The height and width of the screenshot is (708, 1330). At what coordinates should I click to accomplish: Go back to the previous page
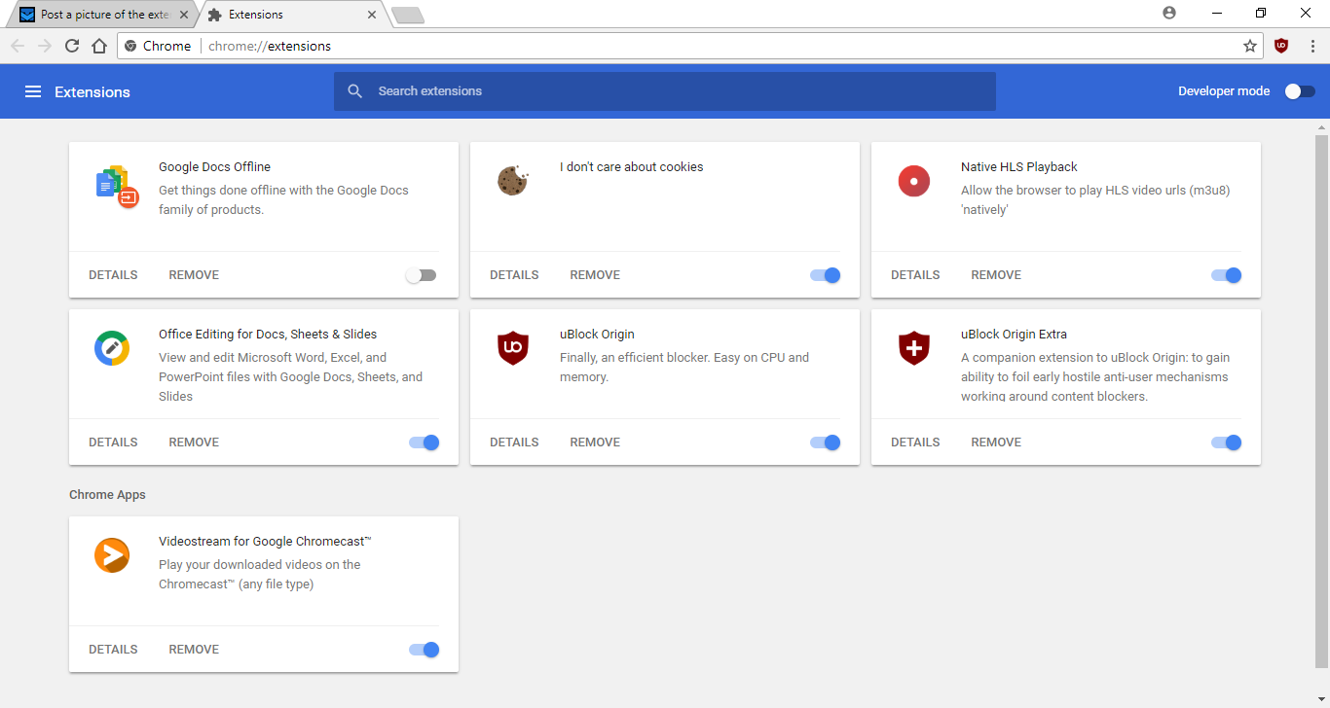18,46
